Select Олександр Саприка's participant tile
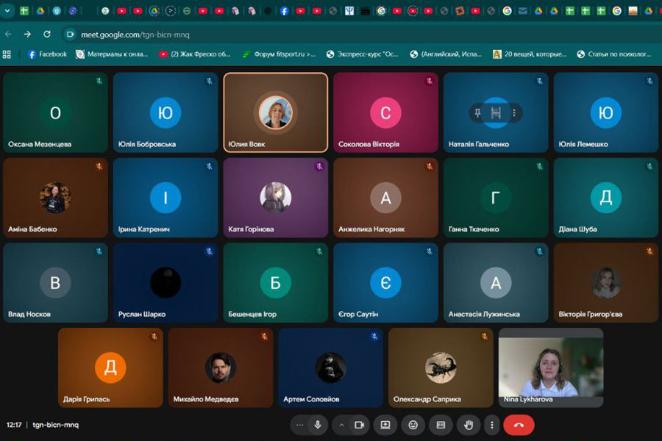Image resolution: width=662 pixels, height=441 pixels. point(441,367)
